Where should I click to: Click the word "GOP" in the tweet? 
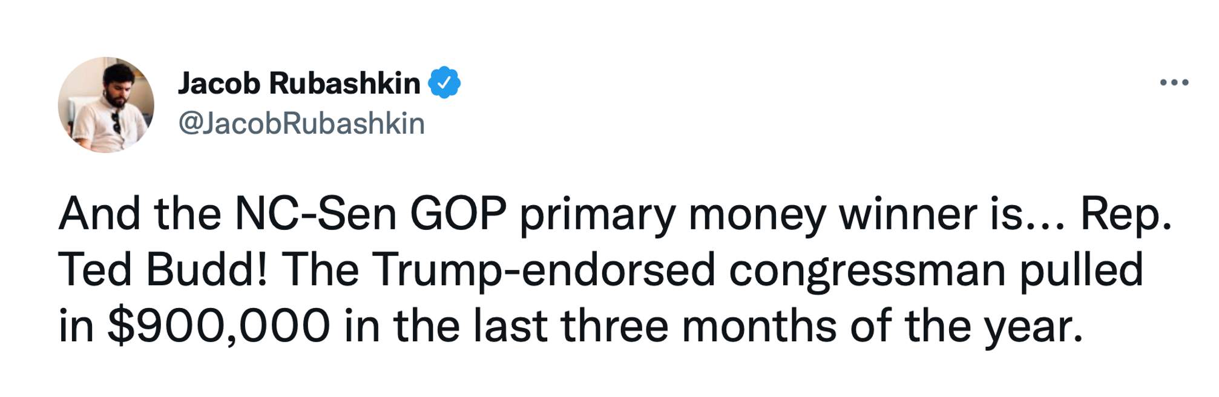pyautogui.click(x=458, y=214)
